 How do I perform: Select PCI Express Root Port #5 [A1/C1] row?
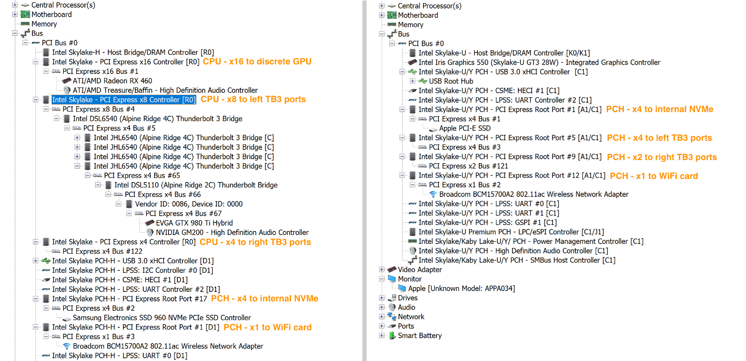tap(510, 138)
